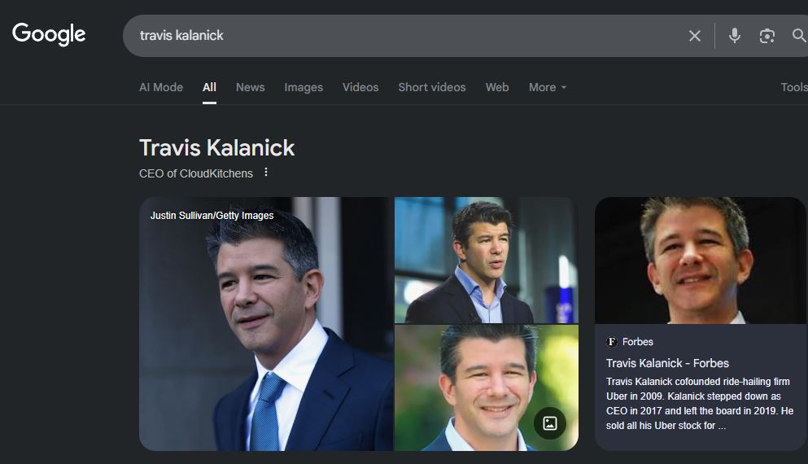Open the Forbes card photo

click(x=700, y=260)
